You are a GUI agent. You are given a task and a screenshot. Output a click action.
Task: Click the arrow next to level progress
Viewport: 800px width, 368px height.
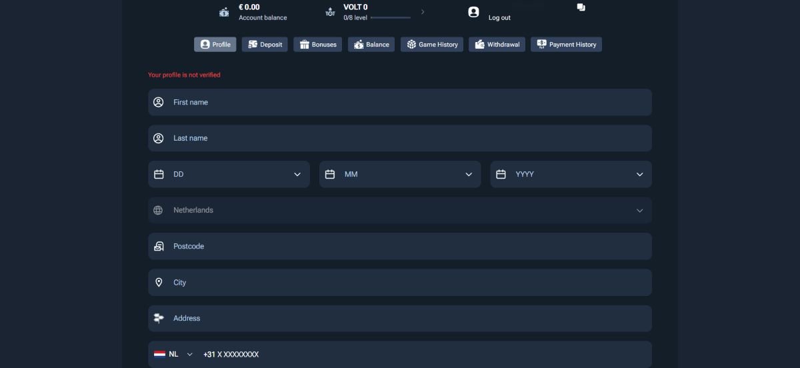423,12
